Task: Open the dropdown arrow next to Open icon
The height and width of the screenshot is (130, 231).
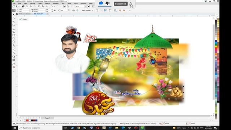Action: point(20,6)
